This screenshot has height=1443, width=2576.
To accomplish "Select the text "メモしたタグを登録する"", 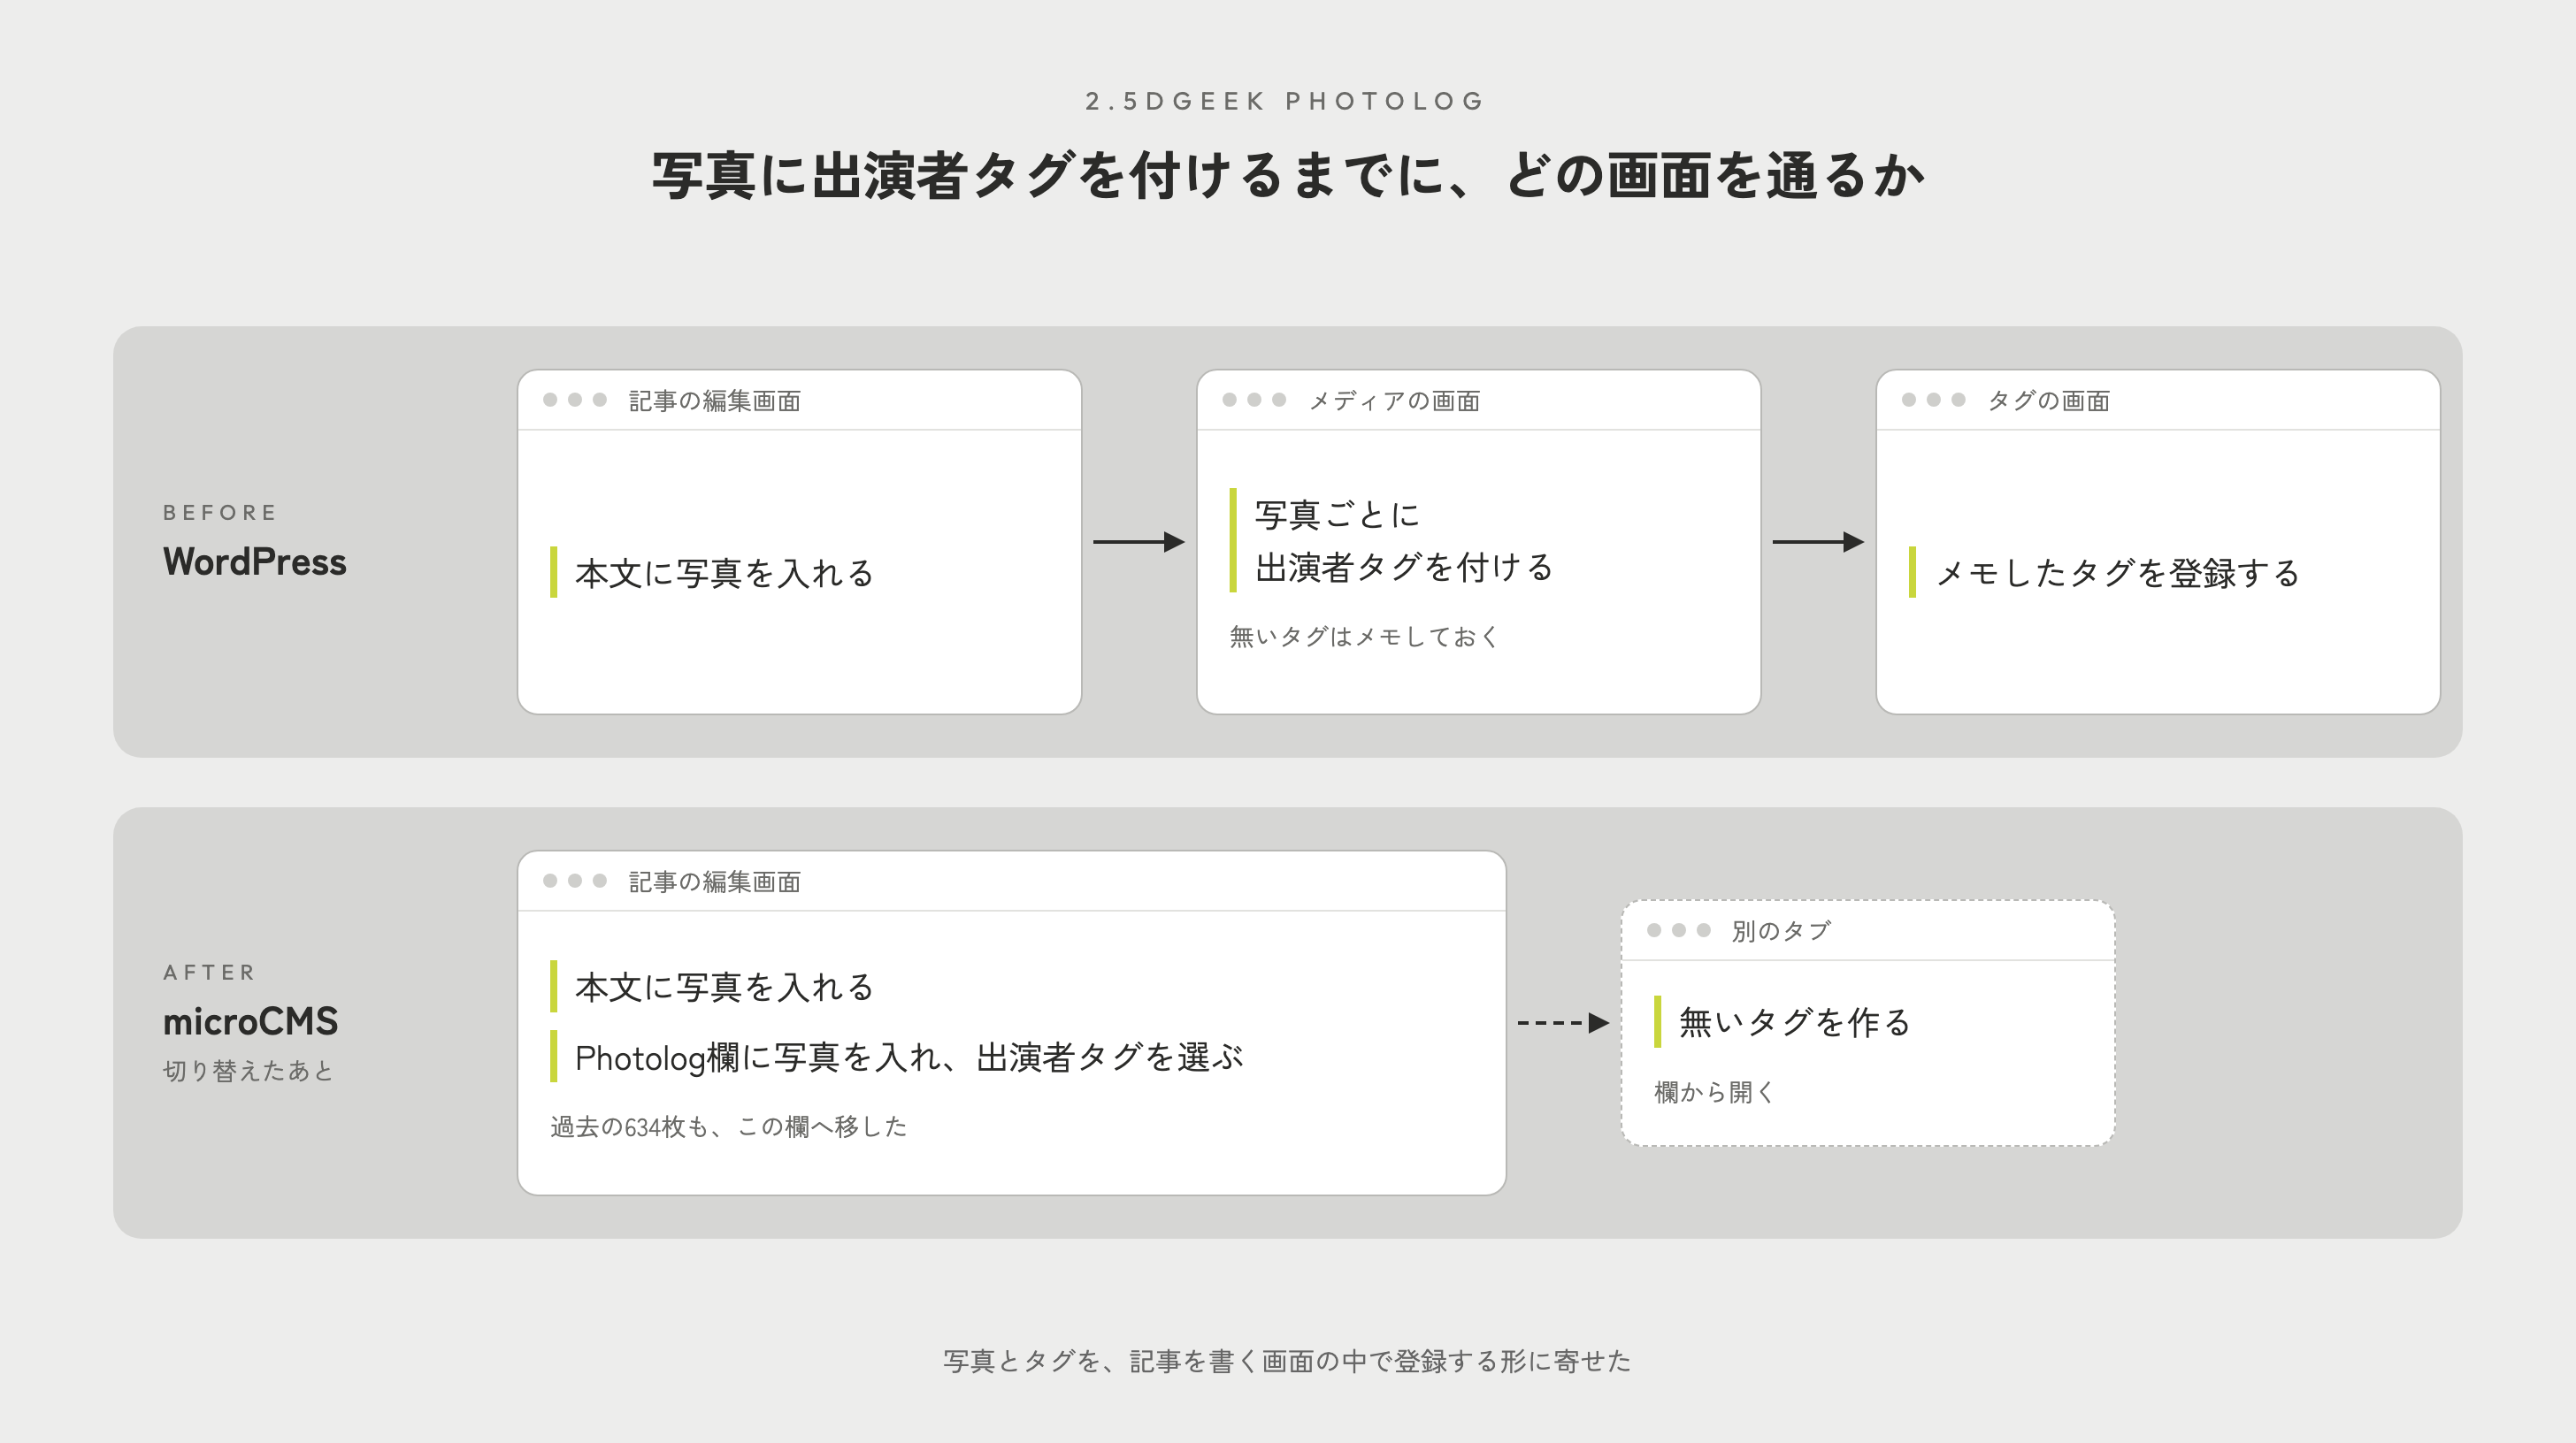I will [x=2118, y=573].
